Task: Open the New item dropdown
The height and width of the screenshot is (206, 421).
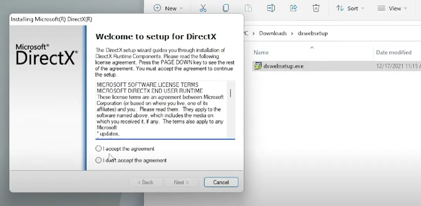Action: tap(168, 8)
